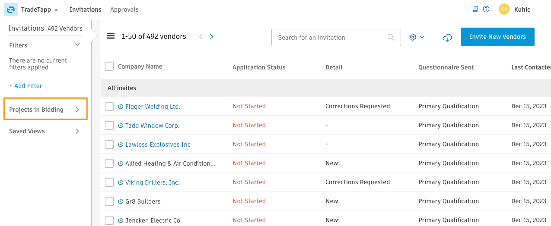Collapse the Filters section chevron

[x=77, y=45]
